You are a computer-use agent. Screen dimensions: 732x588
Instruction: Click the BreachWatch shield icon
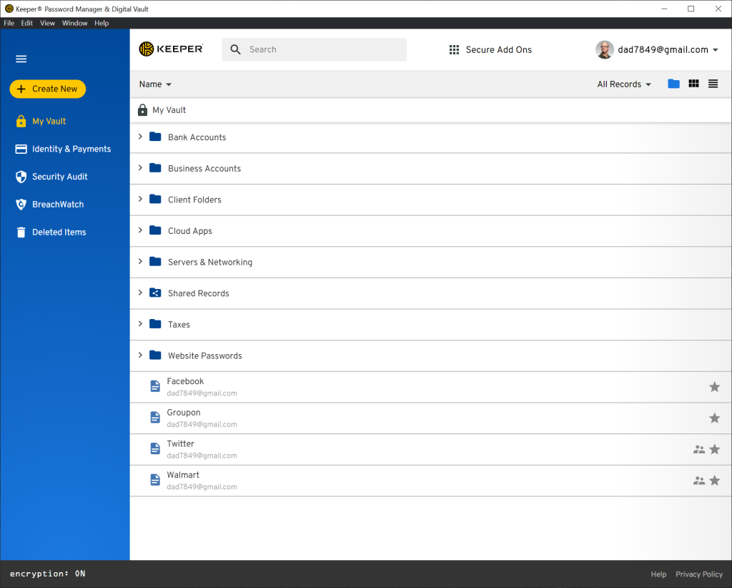[x=21, y=204]
